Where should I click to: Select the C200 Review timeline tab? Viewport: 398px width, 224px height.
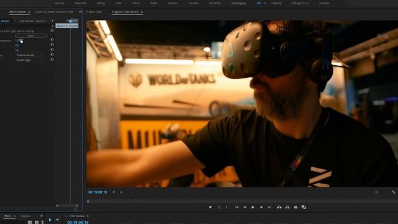(x=76, y=216)
